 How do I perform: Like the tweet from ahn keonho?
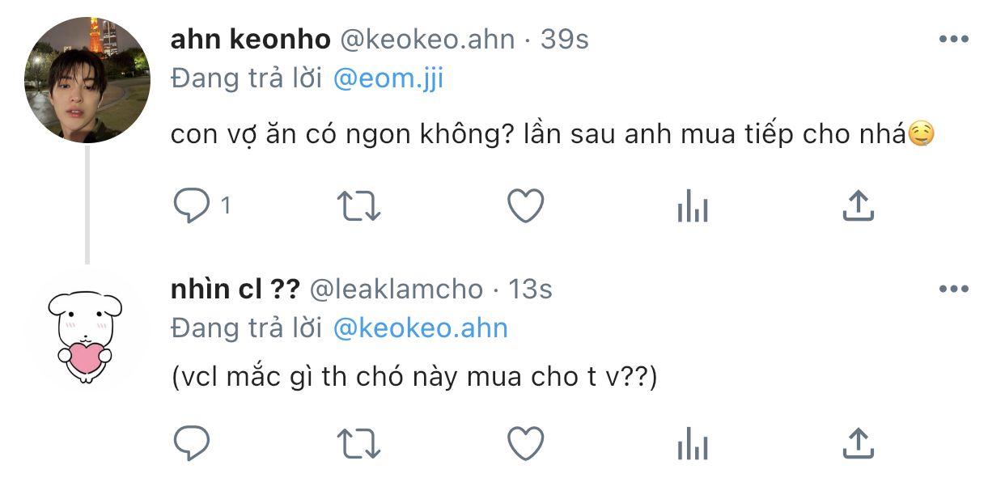525,207
